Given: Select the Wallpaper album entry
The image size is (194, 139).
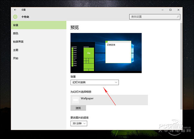Looking at the screenshot, I should [109, 100].
